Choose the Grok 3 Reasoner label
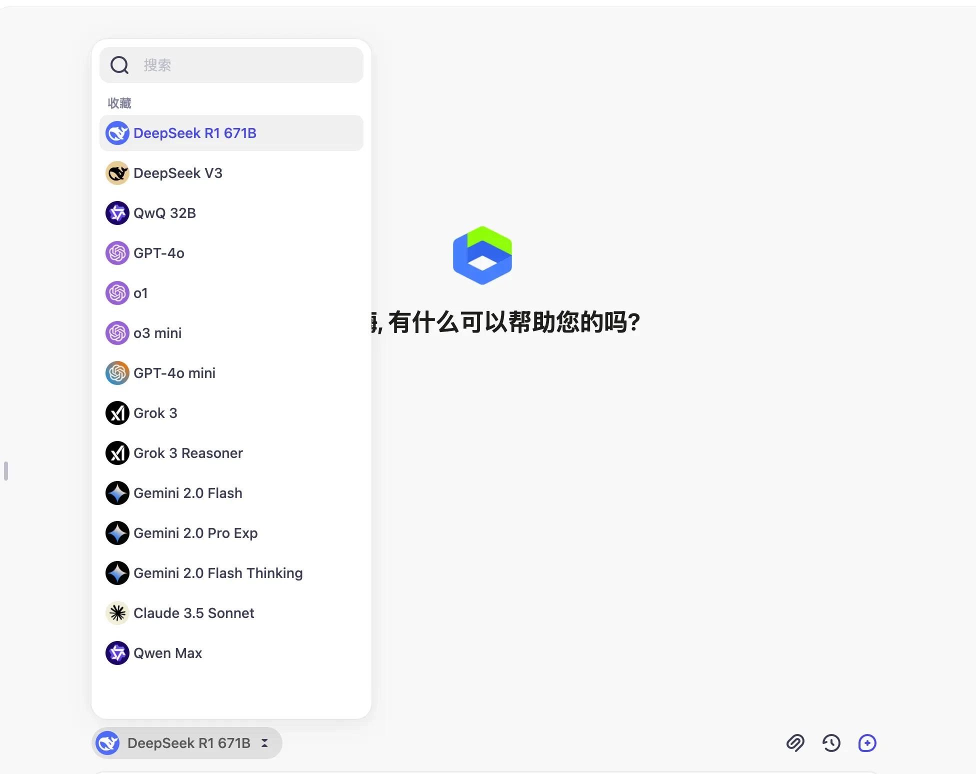This screenshot has height=774, width=976. tap(188, 453)
